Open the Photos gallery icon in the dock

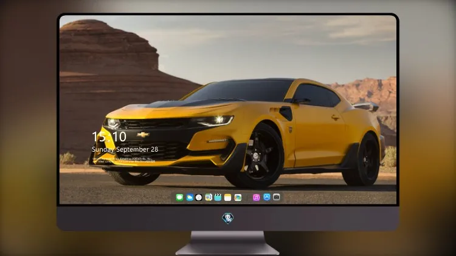tap(238, 197)
